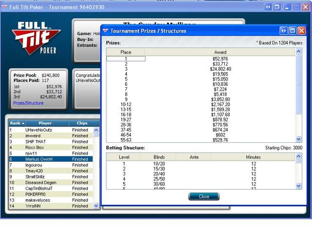Click the Full Tilt logo in dialog title bar
312x234 pixels.
(x=105, y=31)
